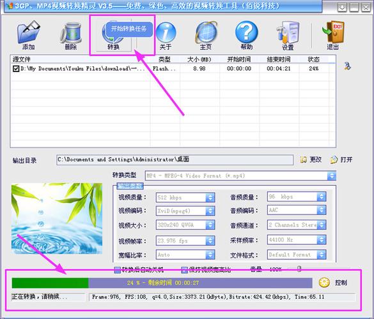
Task: Click the 24% status cell
Action: pos(314,69)
